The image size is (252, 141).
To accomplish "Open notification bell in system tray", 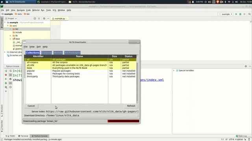I will click(193, 2).
